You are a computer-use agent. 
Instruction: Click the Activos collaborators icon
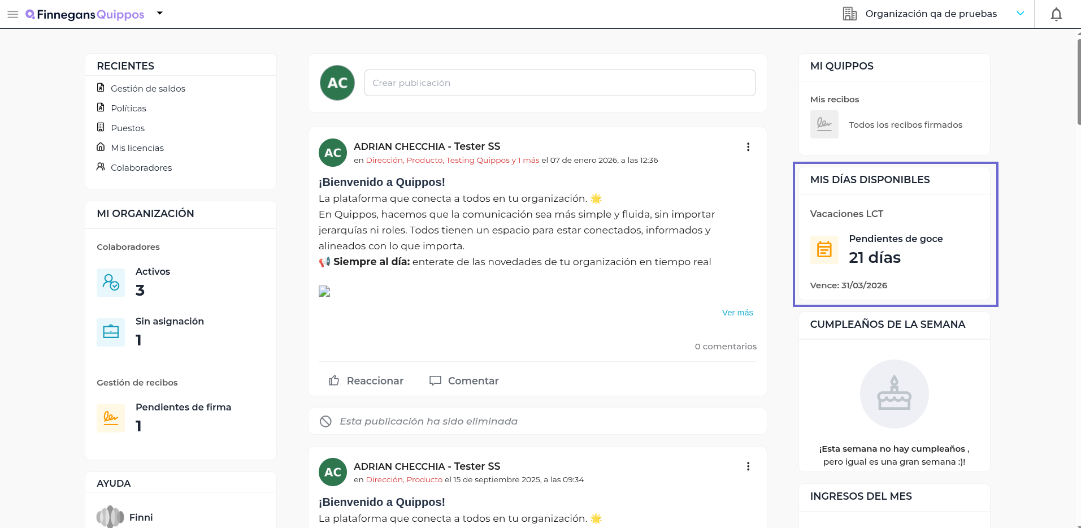tap(111, 282)
